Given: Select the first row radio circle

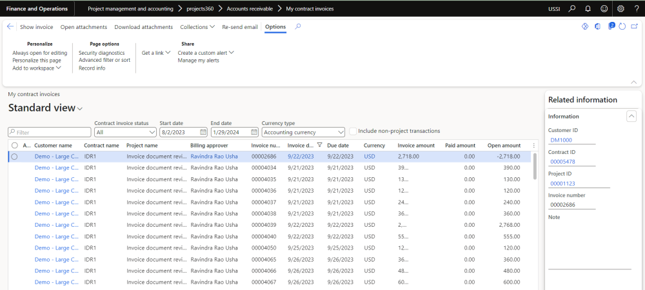Looking at the screenshot, I should pos(14,157).
